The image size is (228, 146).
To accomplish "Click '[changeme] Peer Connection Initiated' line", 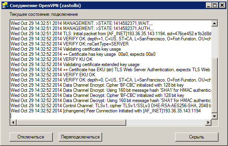I will (x=106, y=111).
